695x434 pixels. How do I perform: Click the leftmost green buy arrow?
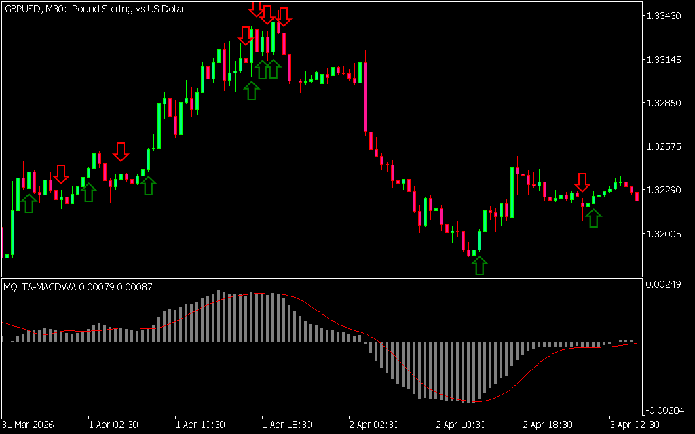point(28,203)
